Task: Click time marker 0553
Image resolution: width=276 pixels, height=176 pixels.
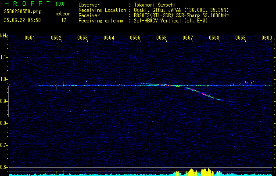Action: click(x=82, y=37)
